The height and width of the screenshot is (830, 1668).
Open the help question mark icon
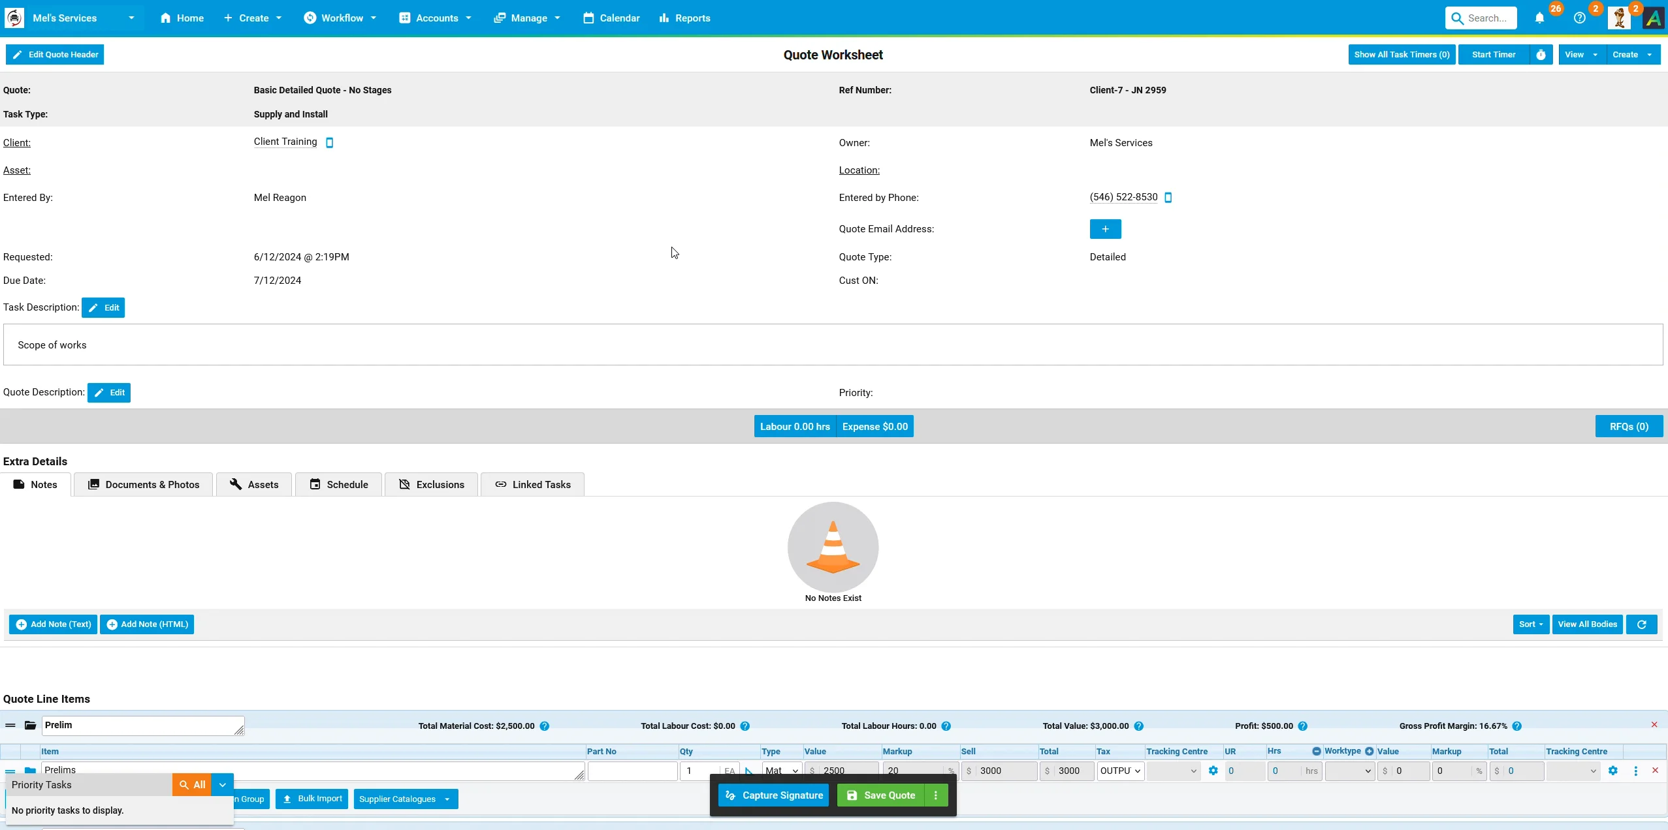tap(1580, 18)
